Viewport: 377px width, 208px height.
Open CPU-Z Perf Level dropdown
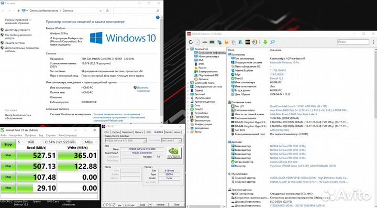point(171,140)
